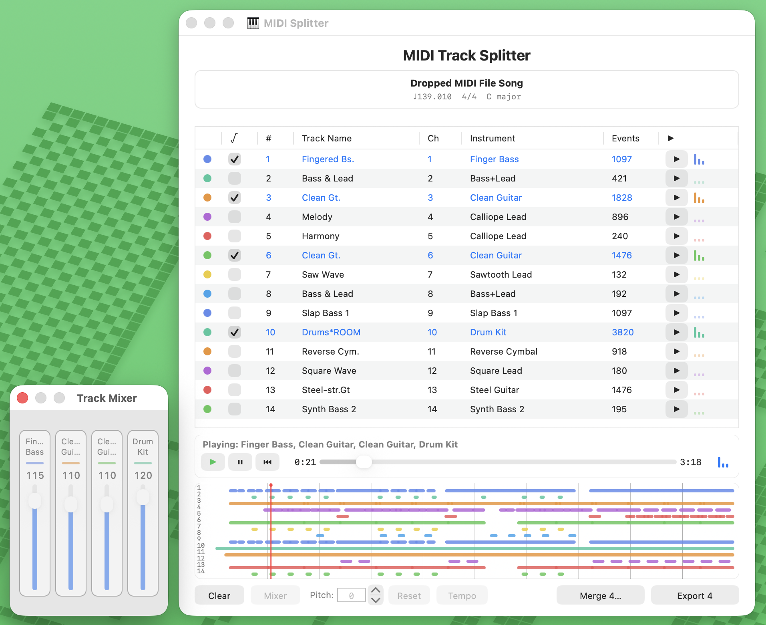Select the Melody track checkbox
This screenshot has width=766, height=625.
click(x=235, y=217)
